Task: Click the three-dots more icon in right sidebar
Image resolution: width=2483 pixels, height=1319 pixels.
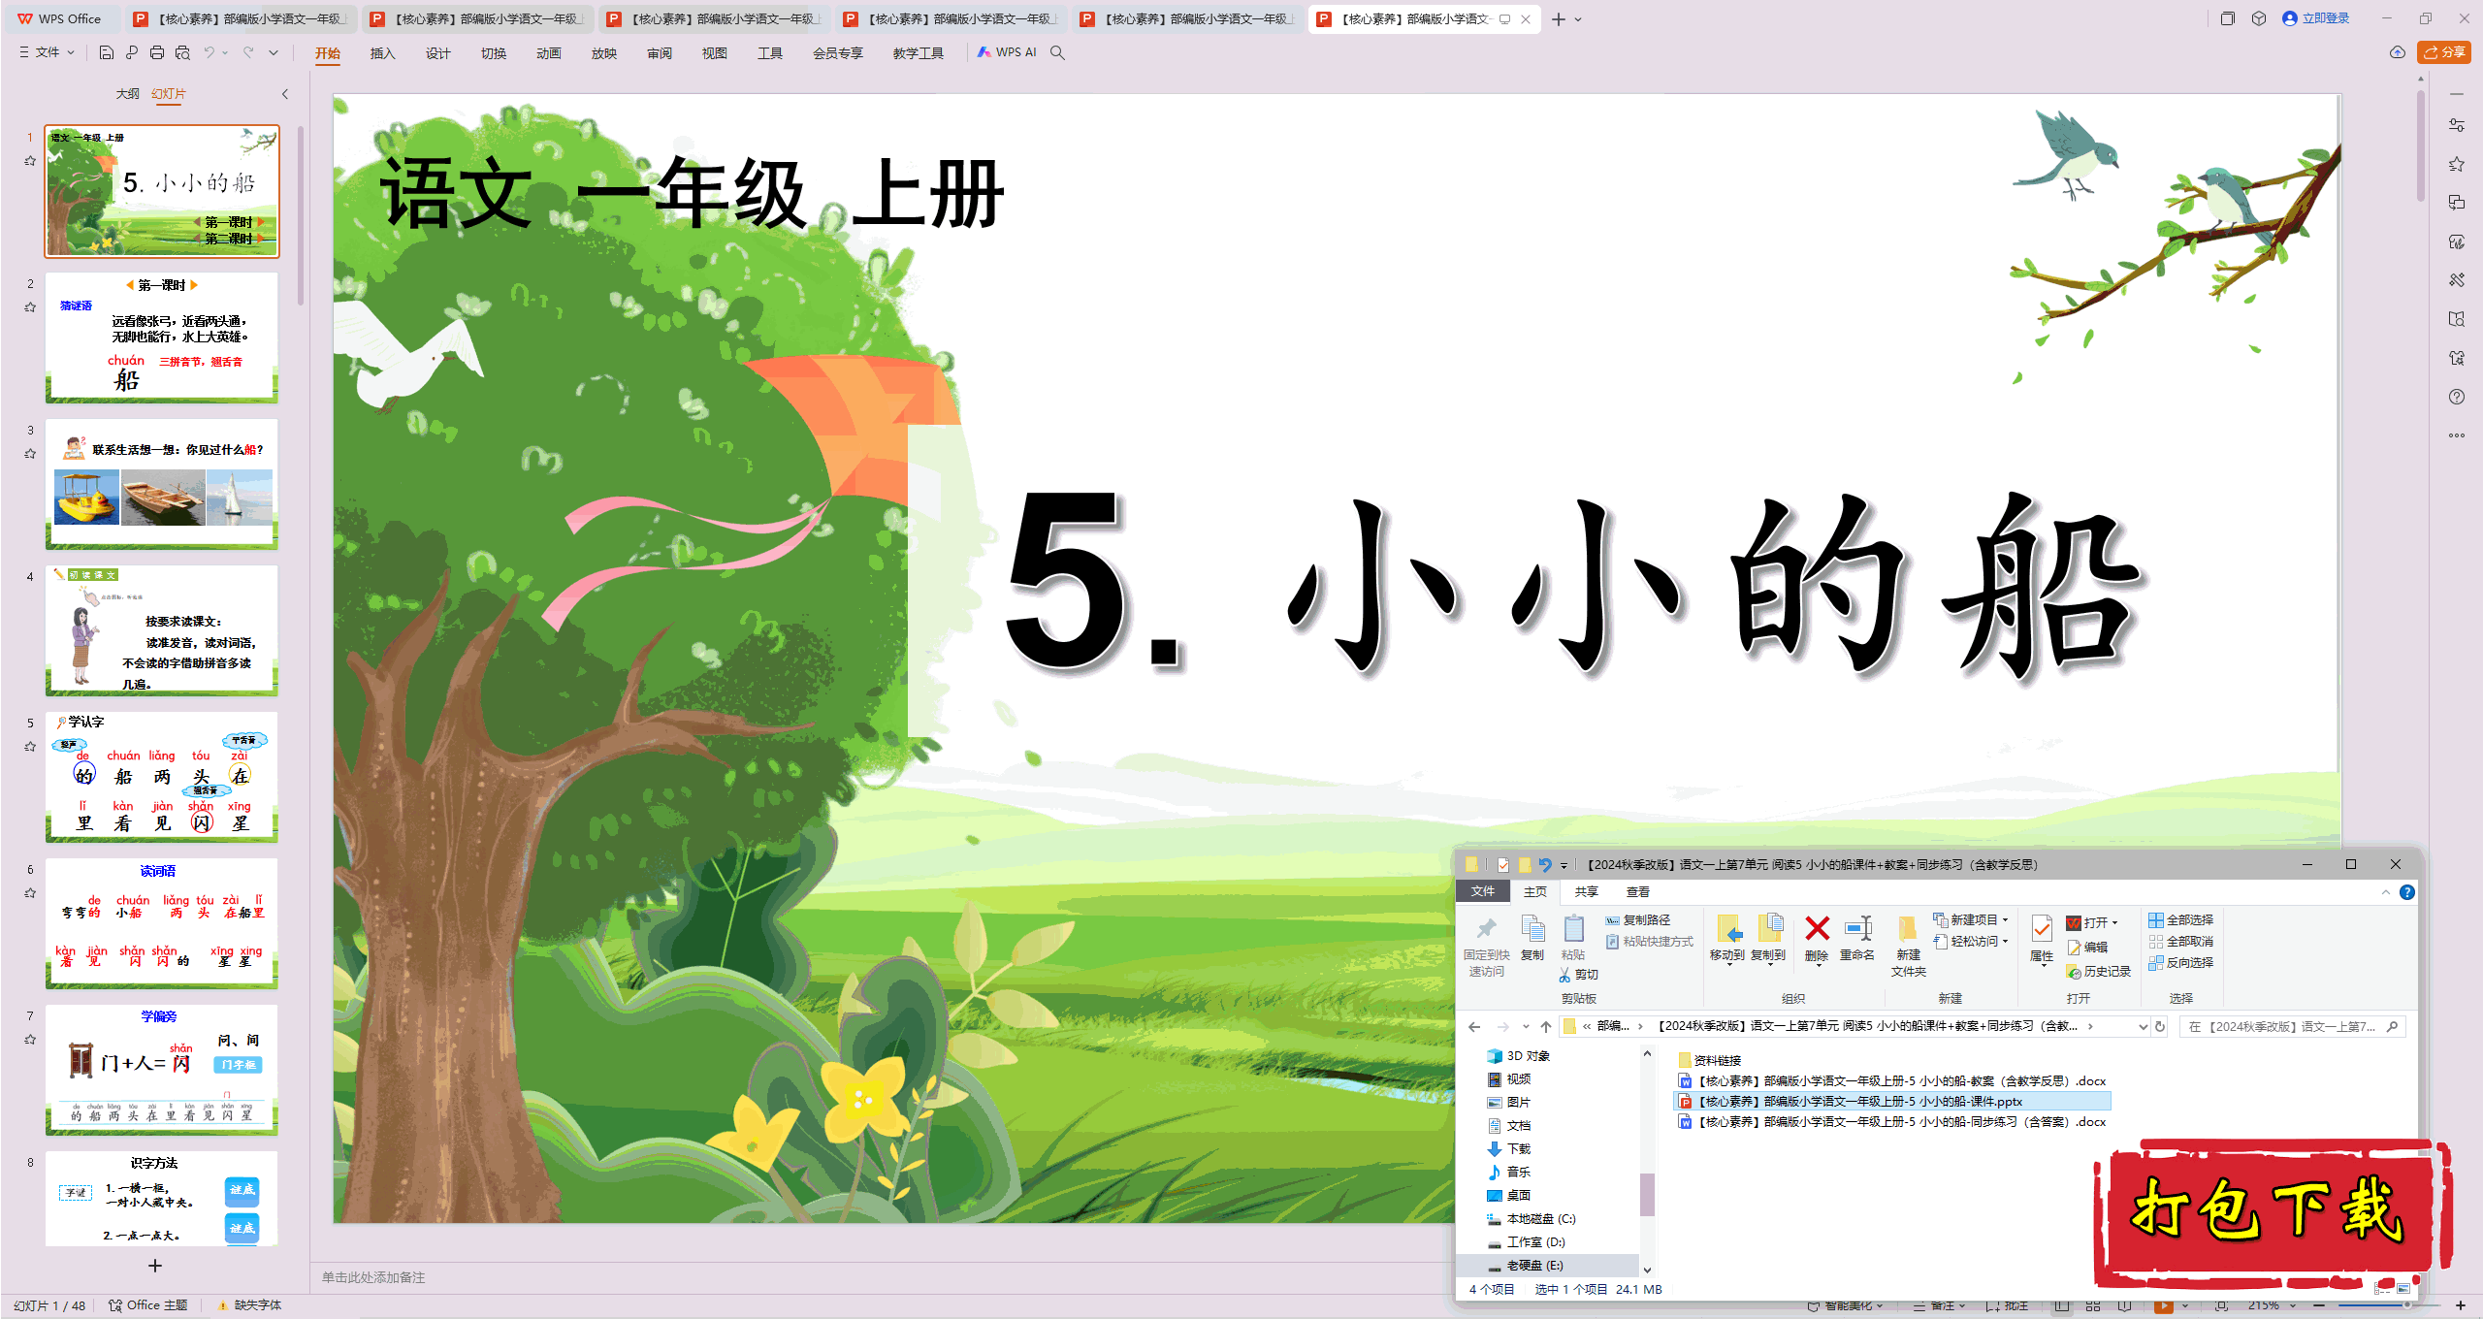Action: pyautogui.click(x=2457, y=435)
